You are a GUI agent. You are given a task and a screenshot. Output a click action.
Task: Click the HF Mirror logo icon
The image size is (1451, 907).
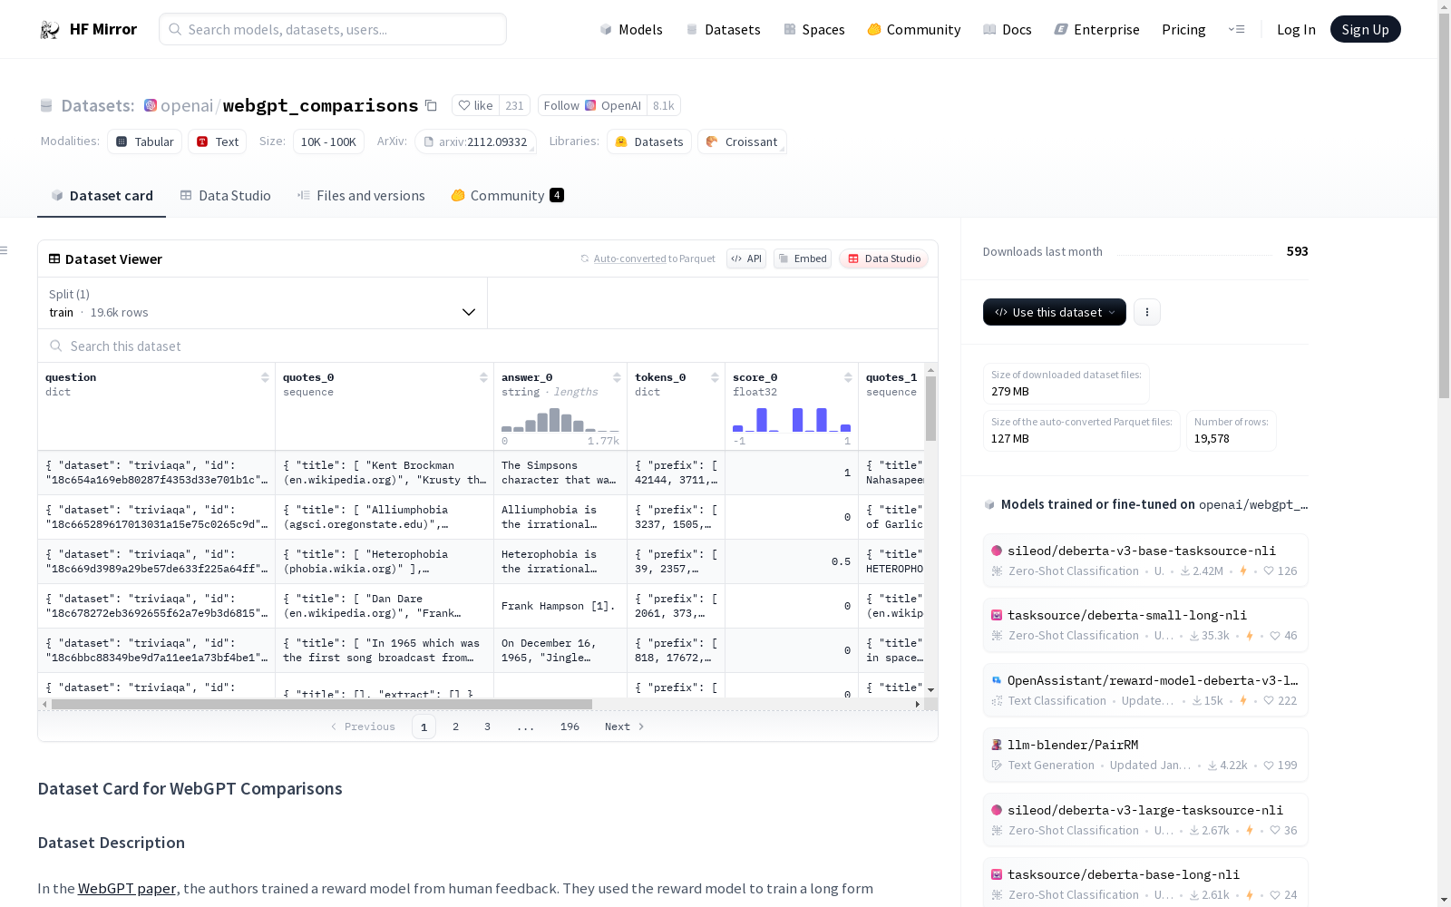(50, 30)
